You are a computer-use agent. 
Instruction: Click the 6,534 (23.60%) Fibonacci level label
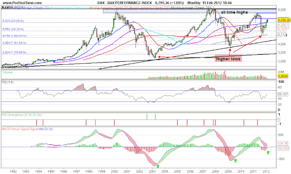[x=13, y=21]
